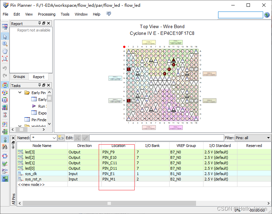Image resolution: width=272 pixels, height=214 pixels.
Task: Collapse the Early Pin folder in Tasks
Action: click(x=20, y=92)
